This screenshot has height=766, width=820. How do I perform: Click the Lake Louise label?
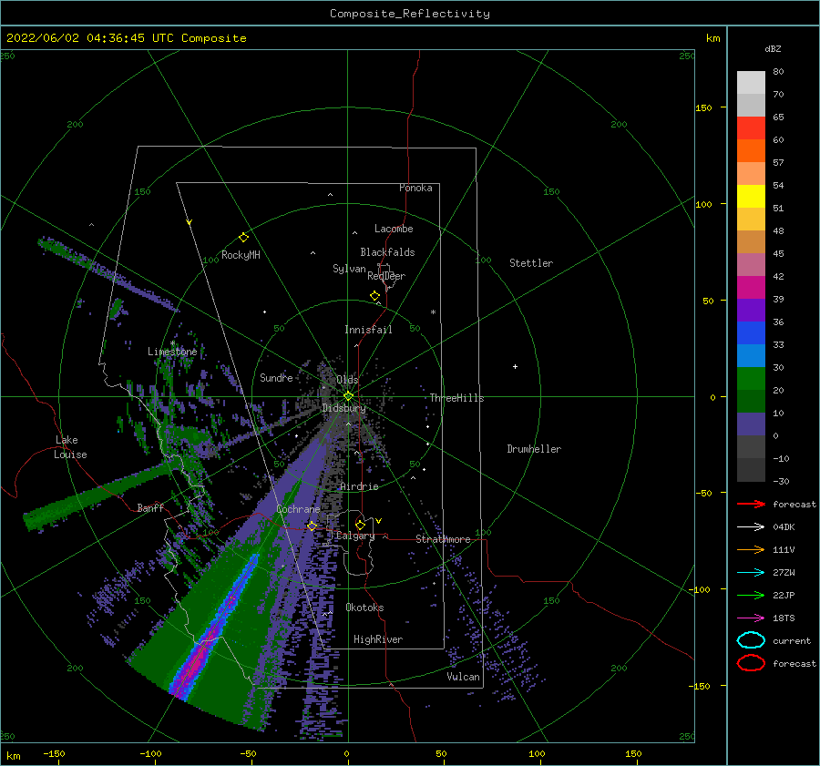pos(70,447)
